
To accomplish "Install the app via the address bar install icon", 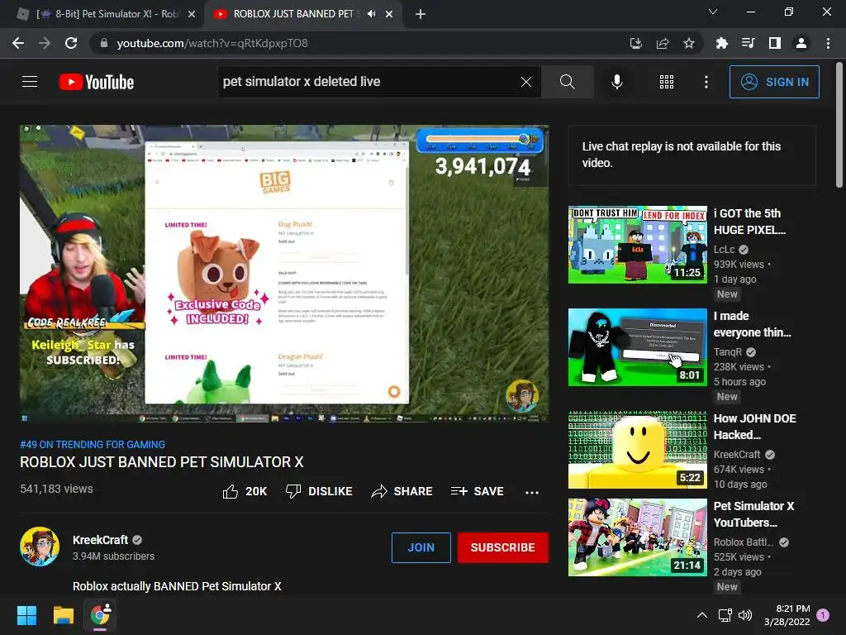I will [x=636, y=43].
